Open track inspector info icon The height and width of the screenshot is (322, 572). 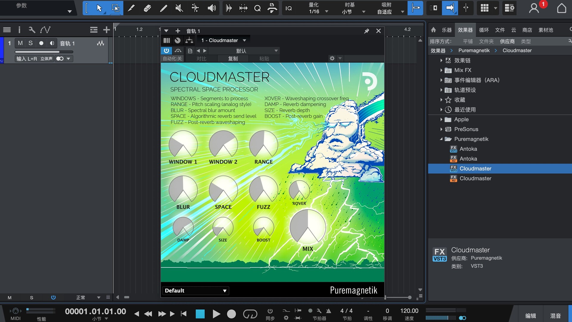click(x=19, y=30)
